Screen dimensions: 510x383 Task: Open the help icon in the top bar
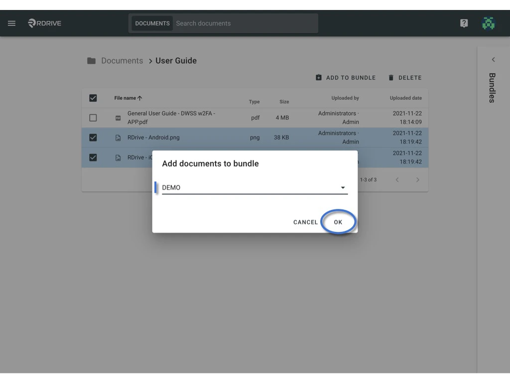click(464, 23)
